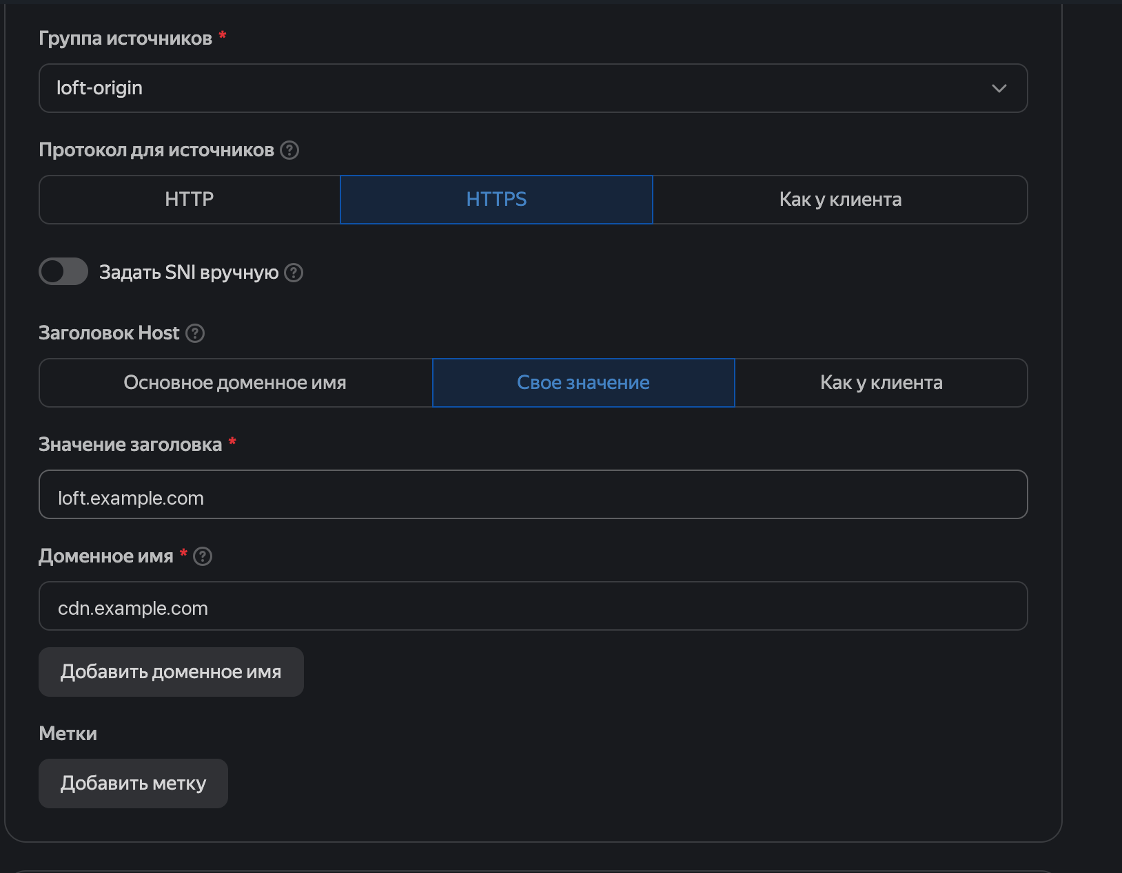This screenshot has width=1122, height=873.
Task: Click the Значение заголовка label
Action: 130,445
